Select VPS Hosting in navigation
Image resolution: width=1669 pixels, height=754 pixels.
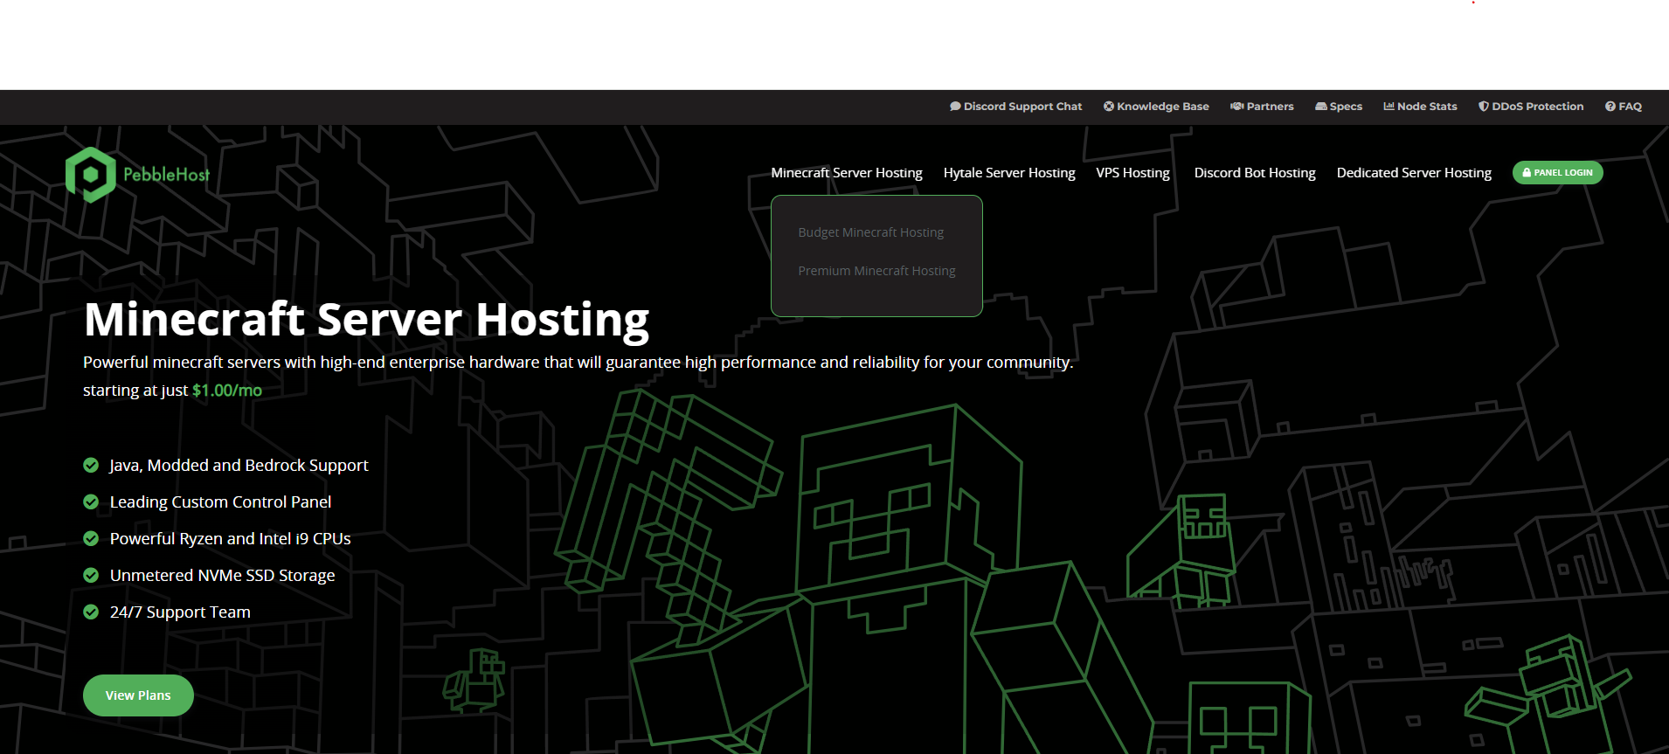pos(1133,173)
